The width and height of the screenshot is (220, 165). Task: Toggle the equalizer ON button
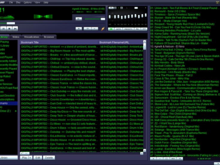(x=111, y=29)
